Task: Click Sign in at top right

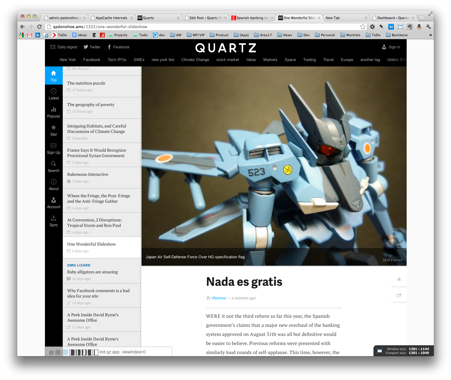Action: pyautogui.click(x=391, y=47)
